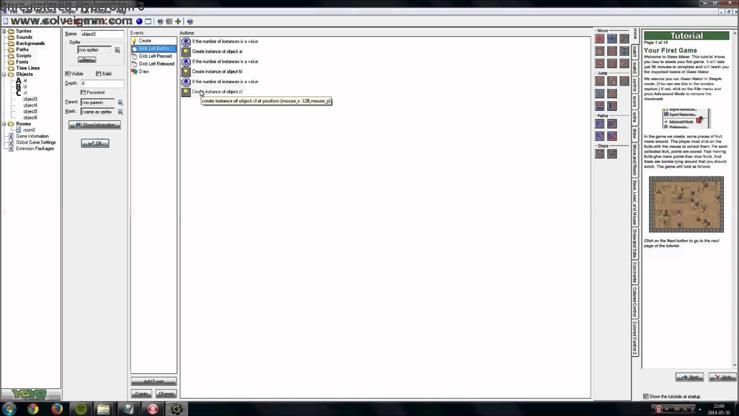Select the Set Friction action icon

pos(624,63)
